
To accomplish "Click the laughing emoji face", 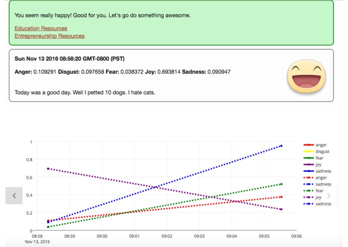I will coord(306,76).
